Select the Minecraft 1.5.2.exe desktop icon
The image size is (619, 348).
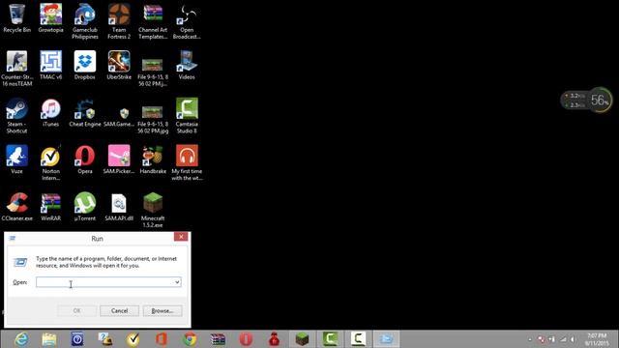tap(153, 210)
